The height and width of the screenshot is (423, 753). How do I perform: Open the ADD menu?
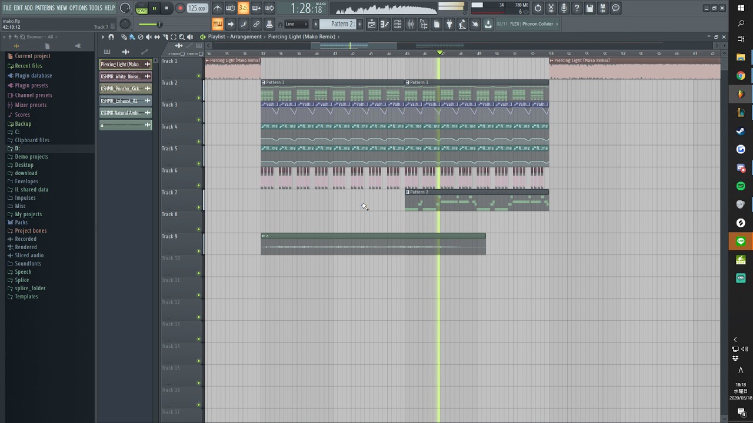coord(28,8)
